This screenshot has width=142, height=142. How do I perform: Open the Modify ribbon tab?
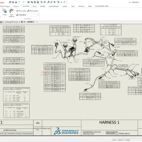click(x=43, y=6)
